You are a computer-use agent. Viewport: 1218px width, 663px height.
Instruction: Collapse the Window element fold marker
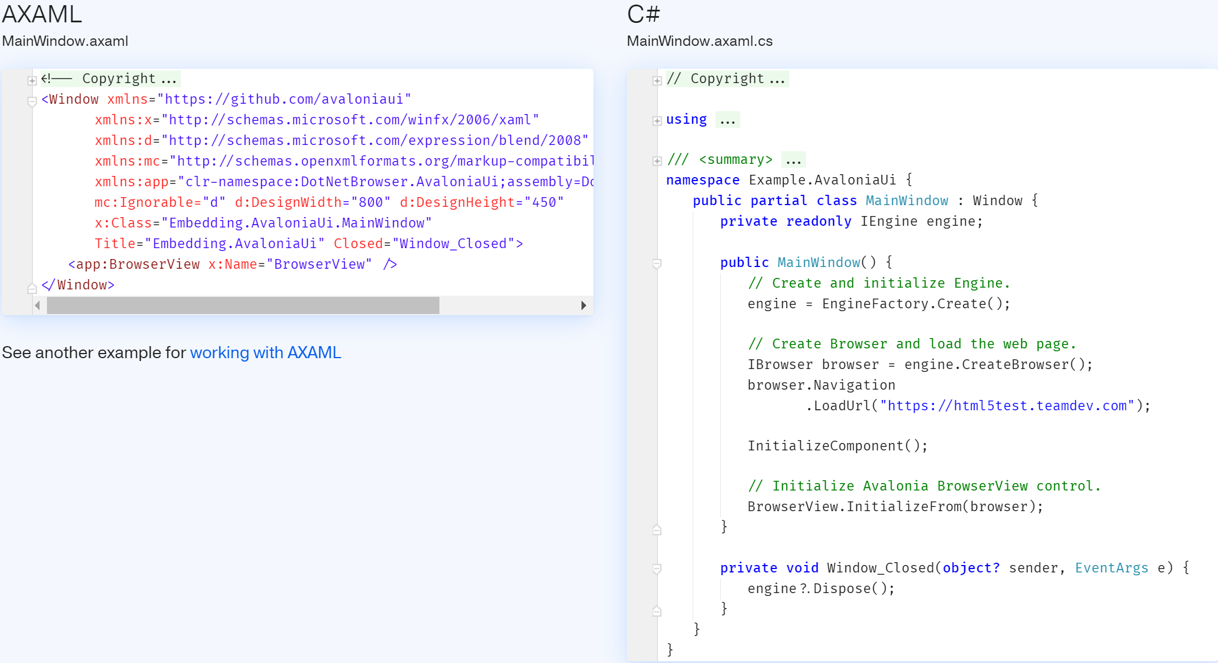pyautogui.click(x=32, y=101)
